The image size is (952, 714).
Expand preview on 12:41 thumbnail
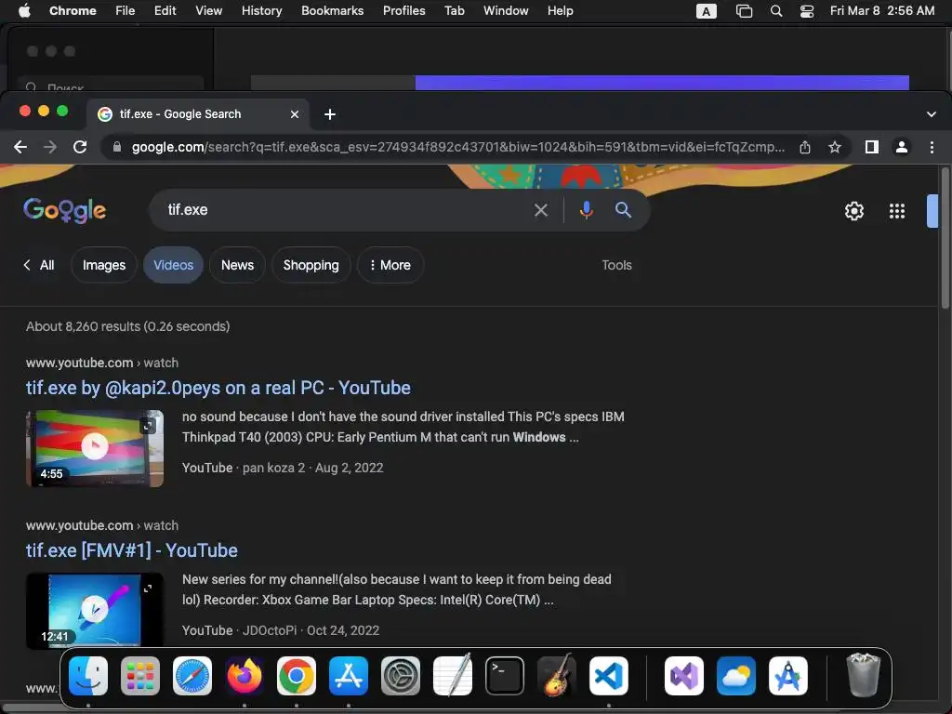(148, 588)
